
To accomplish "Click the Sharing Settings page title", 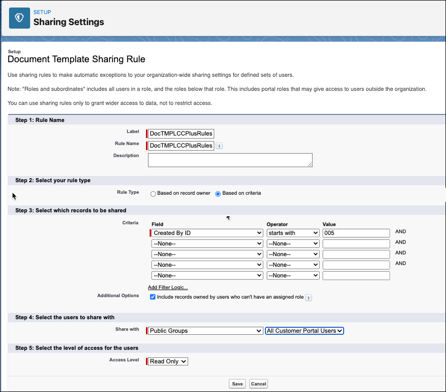I will click(69, 22).
